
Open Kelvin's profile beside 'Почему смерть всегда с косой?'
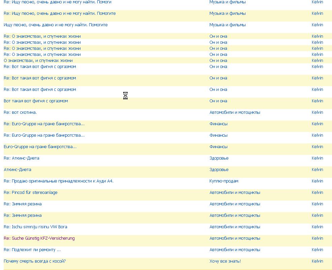[317, 261]
